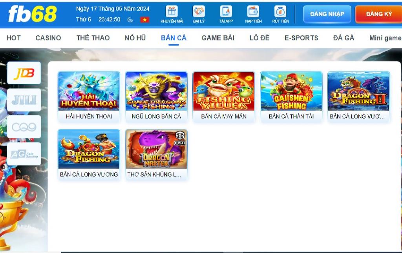This screenshot has width=402, height=253.
Task: Click the ĐĂNG NHẬP login button
Action: [327, 14]
